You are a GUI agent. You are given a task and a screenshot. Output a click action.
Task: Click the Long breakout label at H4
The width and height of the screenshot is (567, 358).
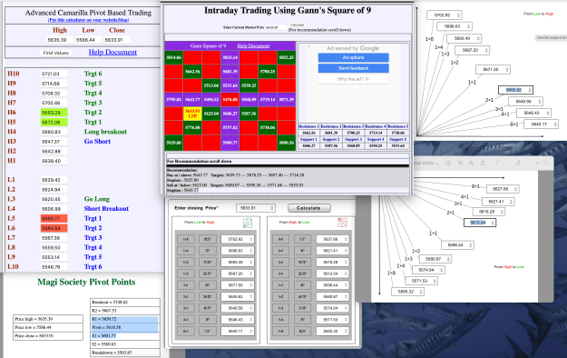tap(105, 132)
